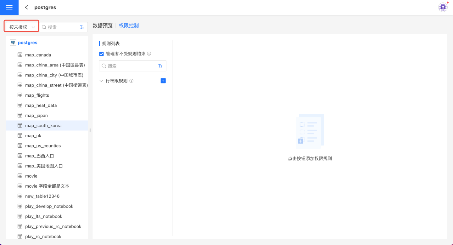Switch to 数据预览 tab
Viewport: 453px width, 245px height.
103,26
